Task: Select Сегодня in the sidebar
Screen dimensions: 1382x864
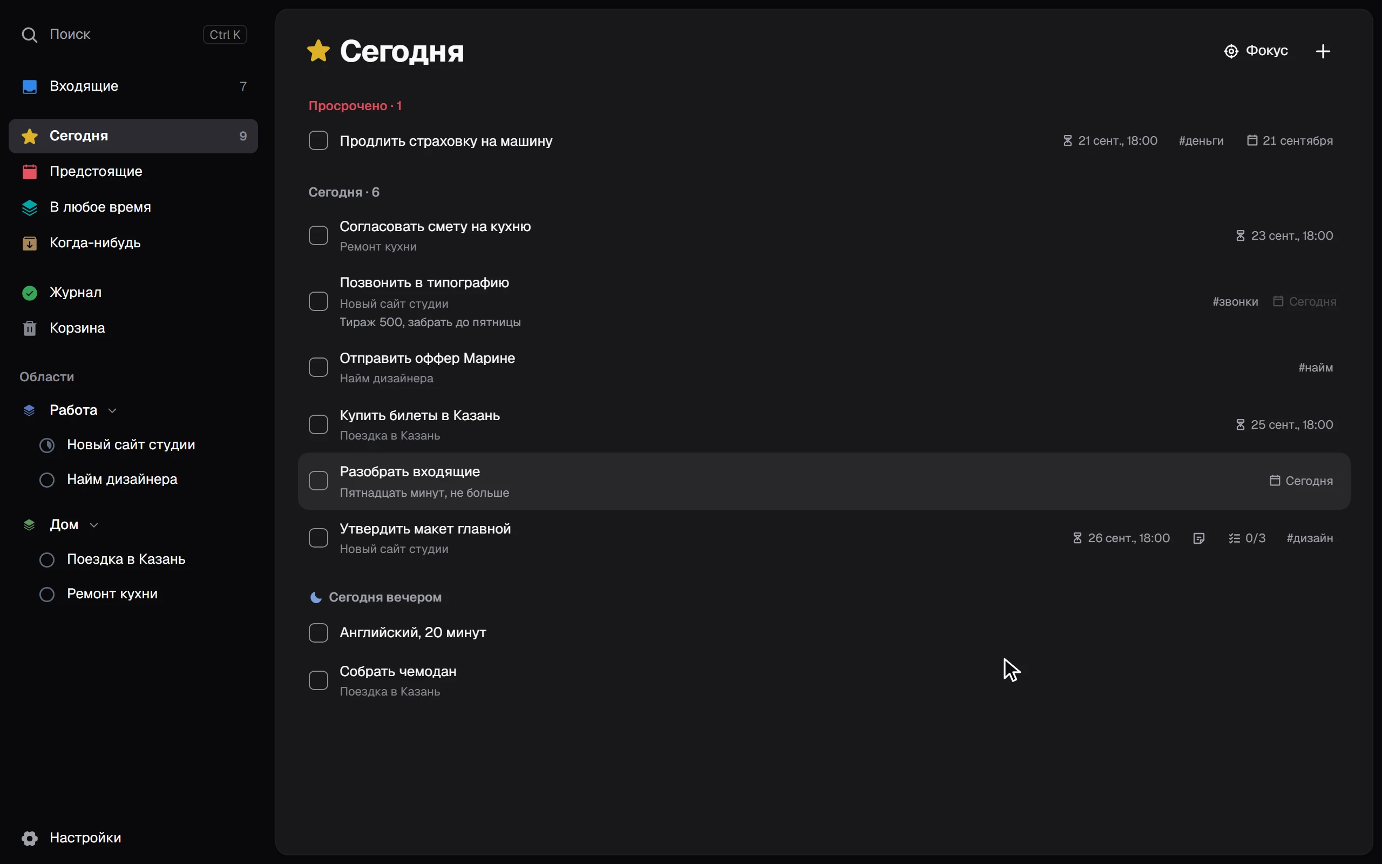Action: pos(133,136)
